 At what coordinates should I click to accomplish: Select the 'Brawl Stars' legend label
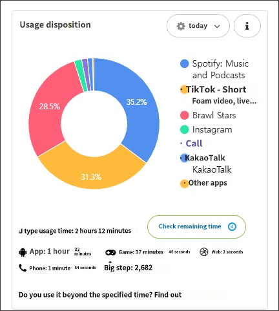214,115
